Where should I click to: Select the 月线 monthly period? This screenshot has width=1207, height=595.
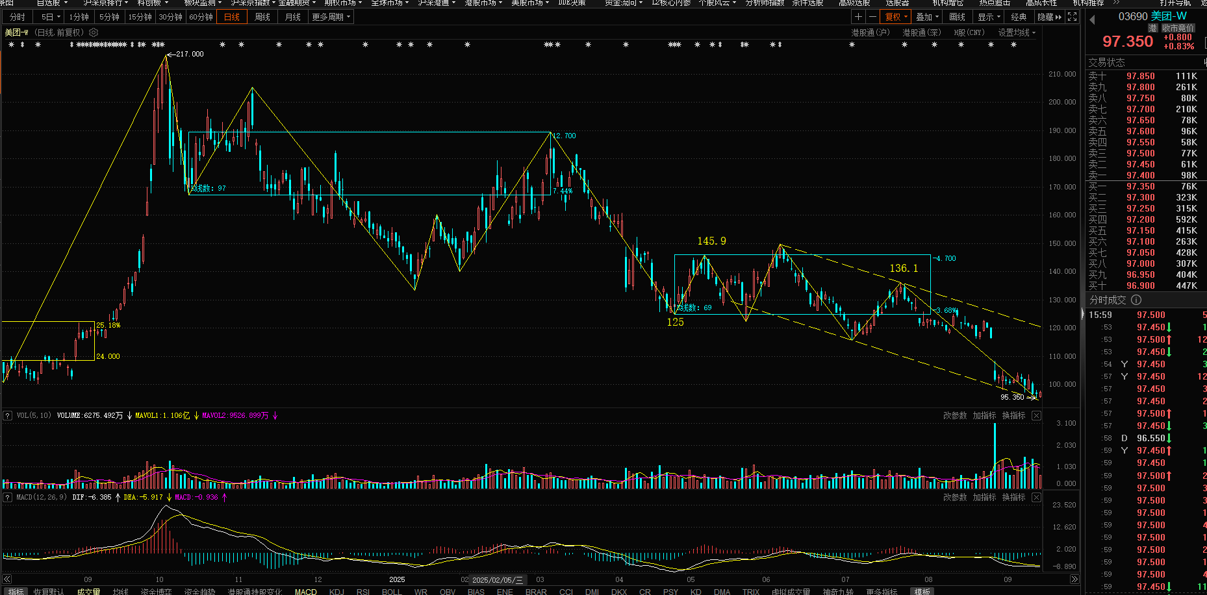pyautogui.click(x=293, y=17)
